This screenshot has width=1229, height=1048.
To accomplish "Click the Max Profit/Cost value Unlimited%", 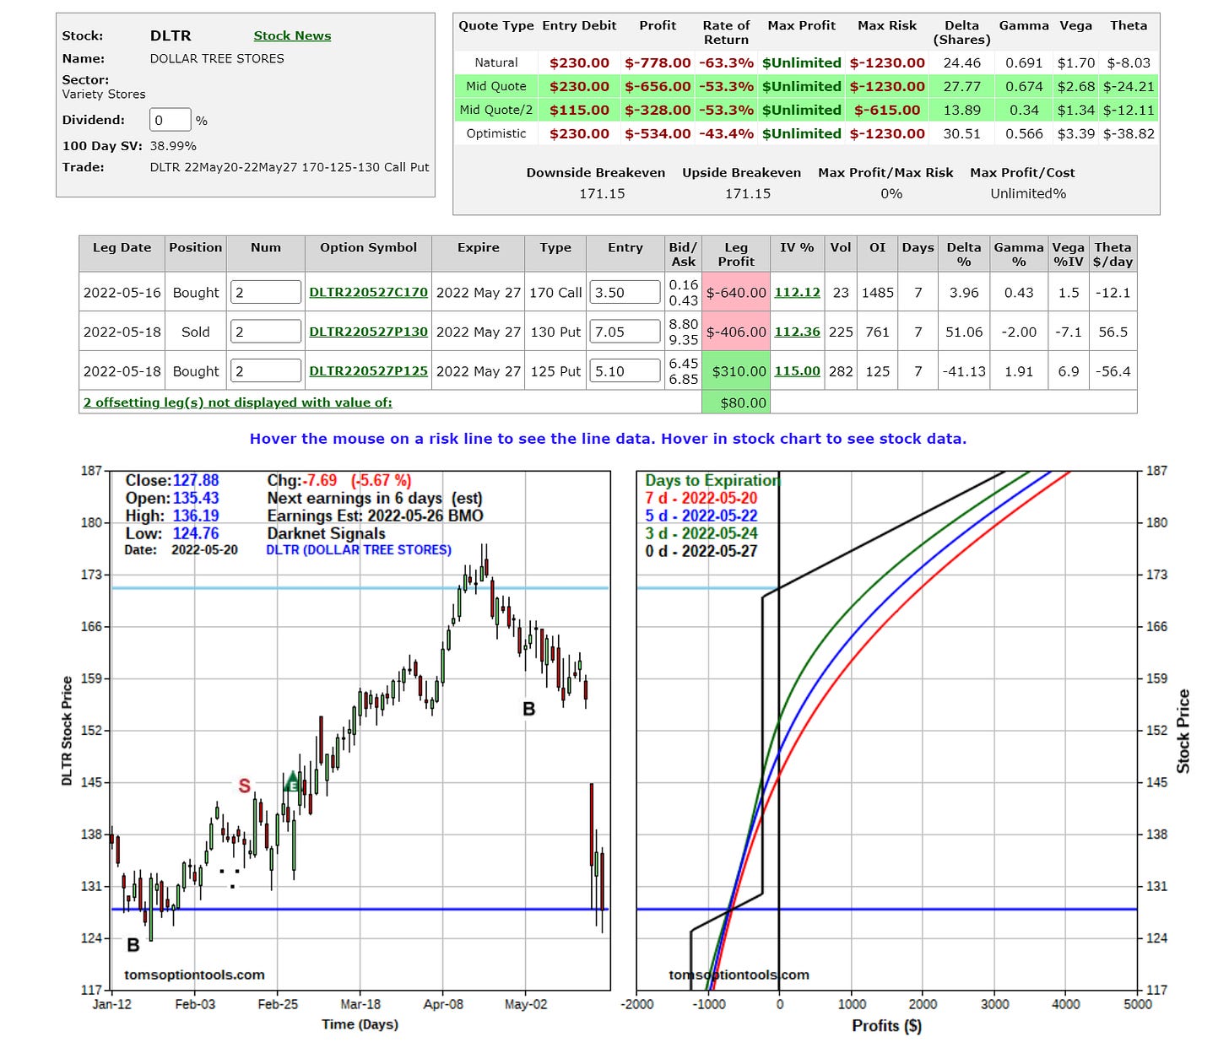I will [x=1028, y=193].
